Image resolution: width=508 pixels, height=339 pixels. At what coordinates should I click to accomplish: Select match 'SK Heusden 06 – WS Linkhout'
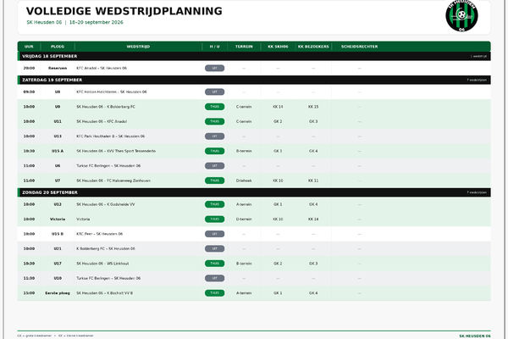click(102, 264)
